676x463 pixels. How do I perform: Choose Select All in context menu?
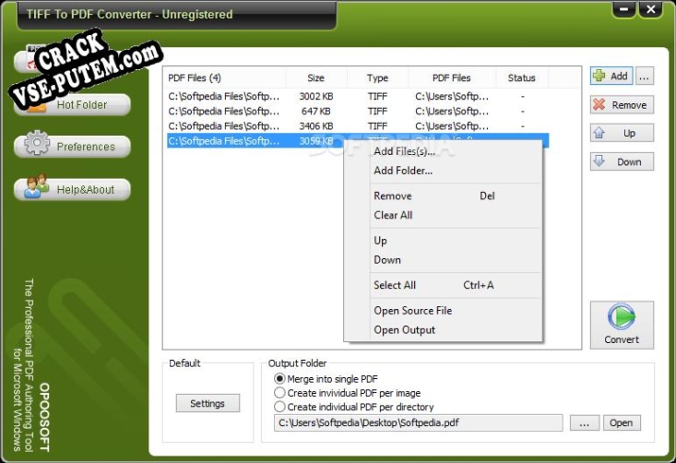coord(443,285)
